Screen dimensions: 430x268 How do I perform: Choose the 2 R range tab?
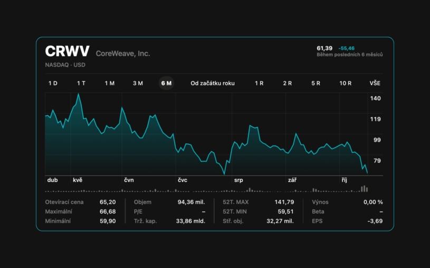(288, 83)
